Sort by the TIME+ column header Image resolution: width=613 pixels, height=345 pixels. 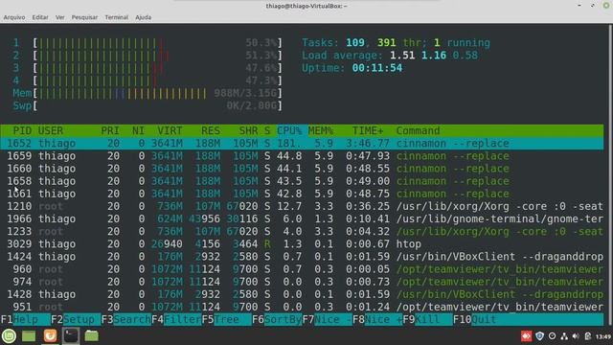pyautogui.click(x=368, y=130)
